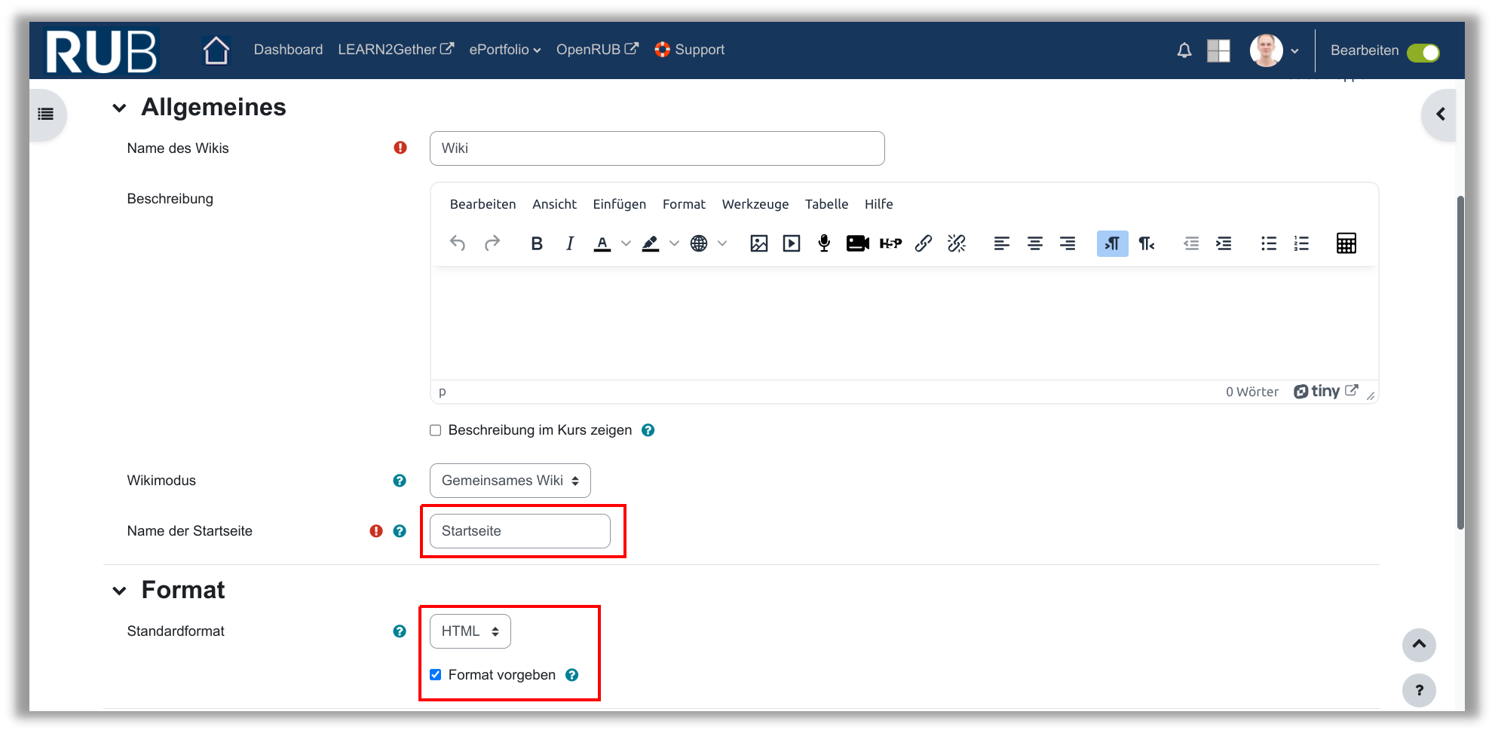Click the insert link chain icon
Image resolution: width=1495 pixels, height=733 pixels.
coord(923,243)
